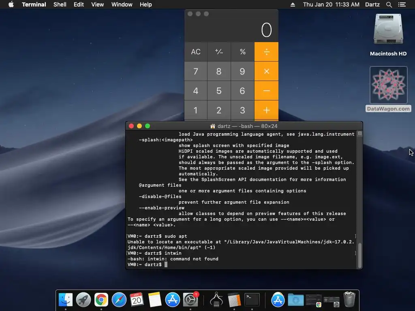Image resolution: width=415 pixels, height=311 pixels.
Task: Open the Apple menu
Action: [x=11, y=4]
